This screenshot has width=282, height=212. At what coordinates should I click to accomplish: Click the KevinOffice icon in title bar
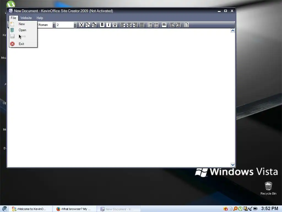tap(11, 11)
